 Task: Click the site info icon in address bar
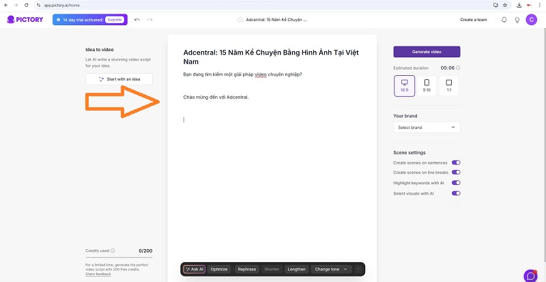point(39,5)
